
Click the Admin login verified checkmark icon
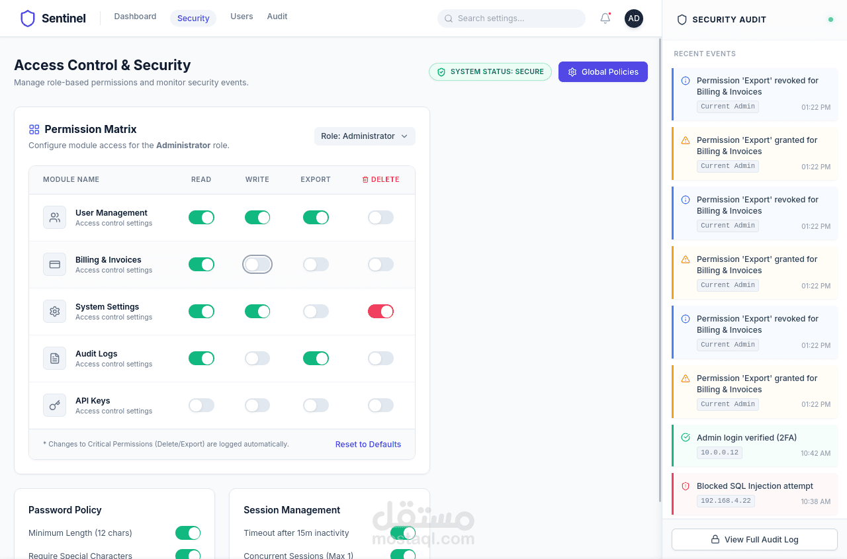[686, 438]
